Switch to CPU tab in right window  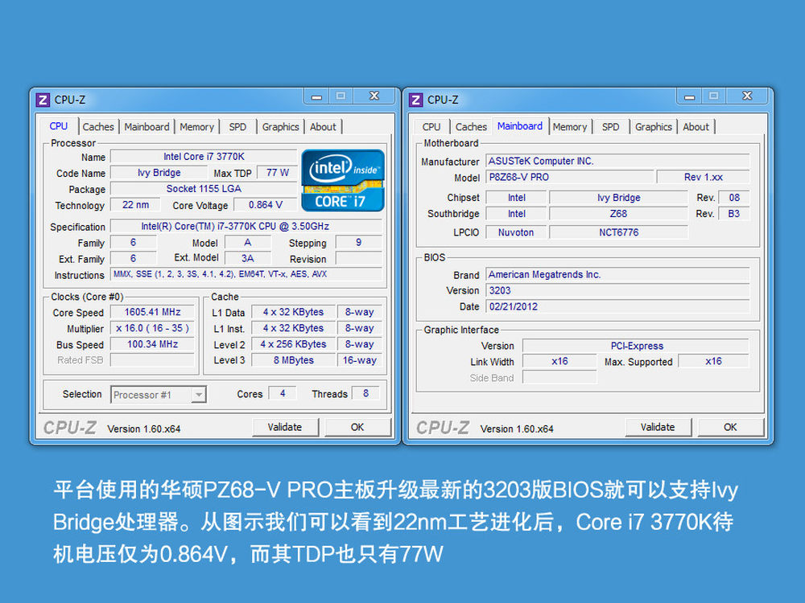(x=431, y=127)
